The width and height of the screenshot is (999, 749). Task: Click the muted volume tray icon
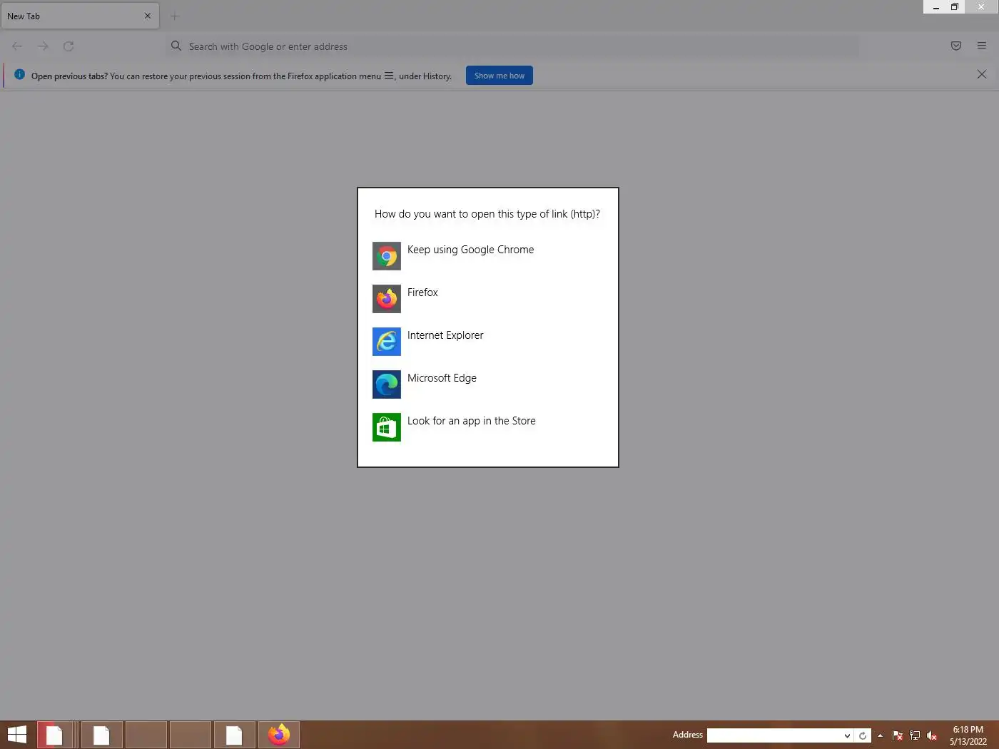932,735
